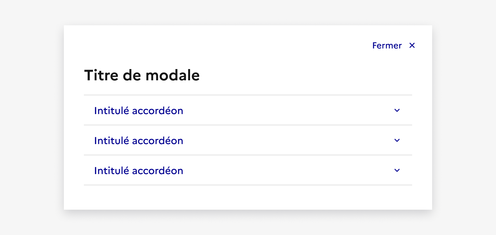This screenshot has width=496, height=235.
Task: Dismiss the modal with the cross icon
Action: coord(412,46)
